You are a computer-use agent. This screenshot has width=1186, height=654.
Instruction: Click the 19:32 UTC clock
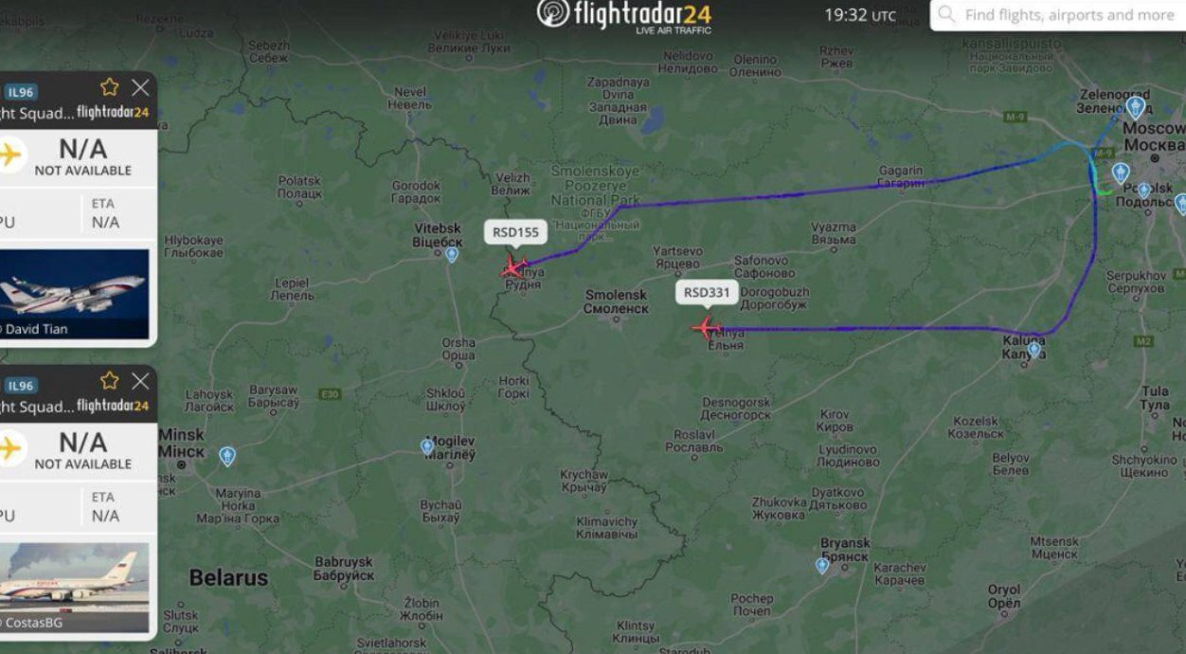coord(859,15)
